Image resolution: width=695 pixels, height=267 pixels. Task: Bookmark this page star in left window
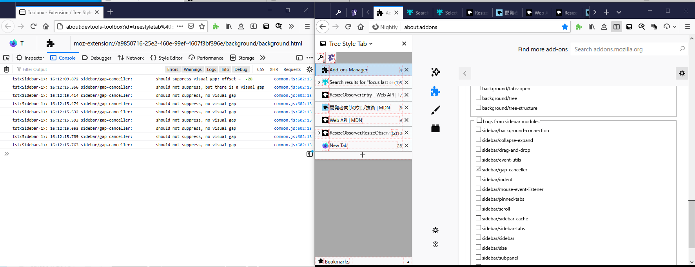202,26
